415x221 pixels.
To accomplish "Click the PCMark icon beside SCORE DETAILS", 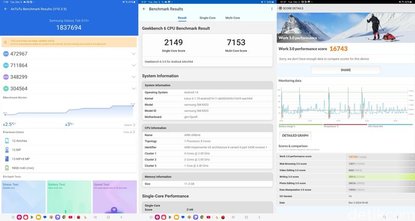I will click(280, 8).
